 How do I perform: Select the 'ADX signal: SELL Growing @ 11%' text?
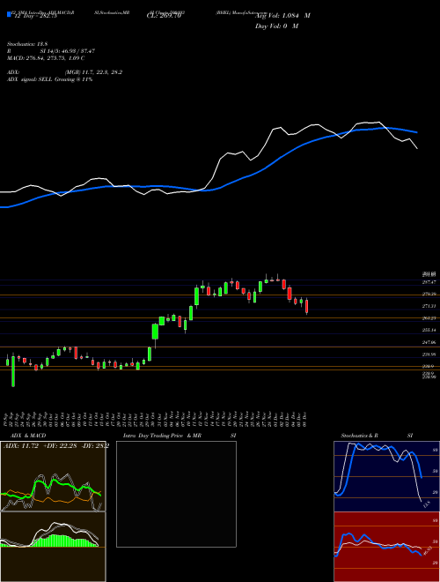49,79
